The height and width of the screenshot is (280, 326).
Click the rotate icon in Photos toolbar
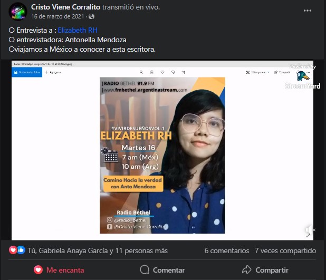173,72
